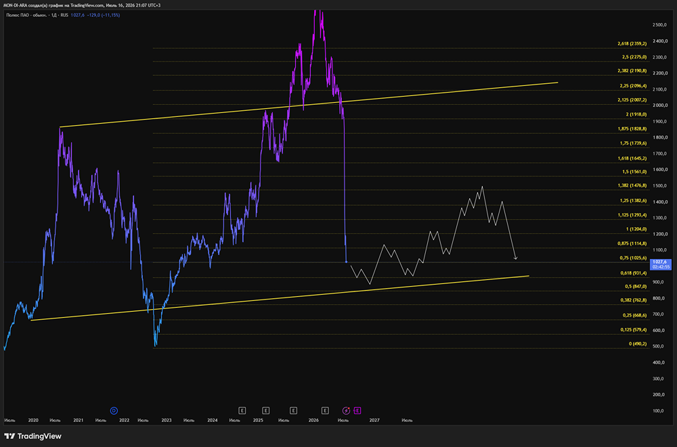Open the purple lightning news event icon
Image resolution: width=677 pixels, height=447 pixels.
click(x=346, y=410)
